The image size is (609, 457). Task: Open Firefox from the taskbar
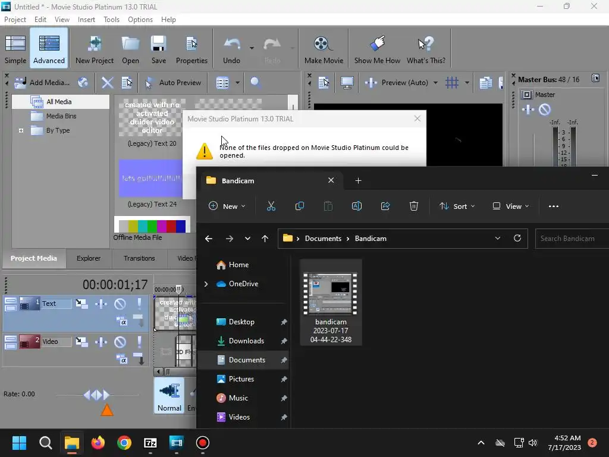click(98, 443)
